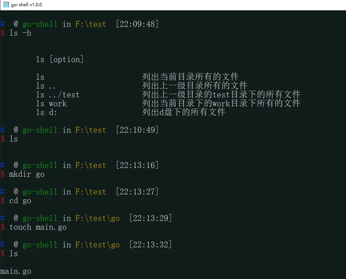The image size is (346, 279).
Task: Click the red $ prompt before 'cd go'
Action: point(3,201)
